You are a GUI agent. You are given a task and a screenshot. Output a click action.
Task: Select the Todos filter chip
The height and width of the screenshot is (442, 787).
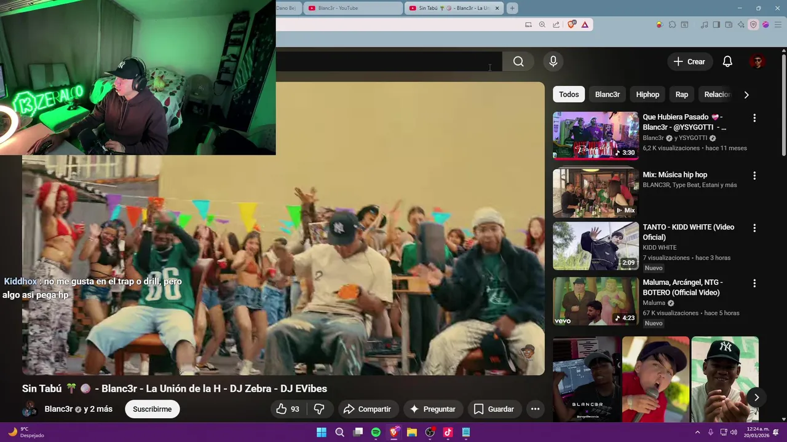[x=569, y=95]
